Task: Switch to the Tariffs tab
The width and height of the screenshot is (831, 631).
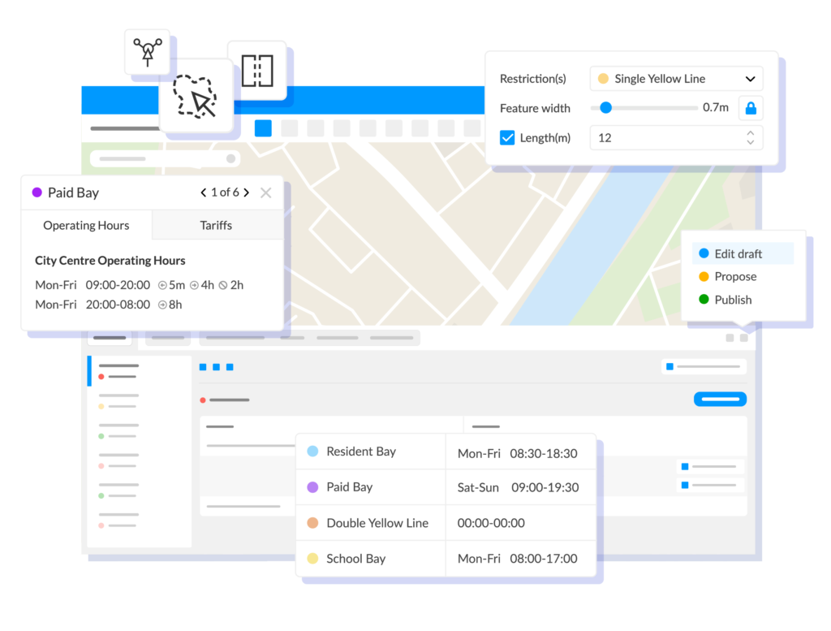Action: (x=216, y=226)
